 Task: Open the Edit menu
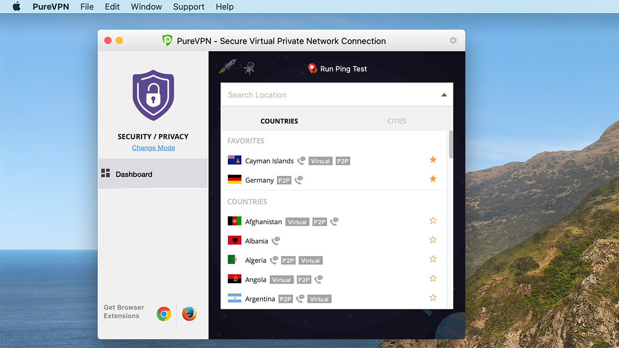112,7
